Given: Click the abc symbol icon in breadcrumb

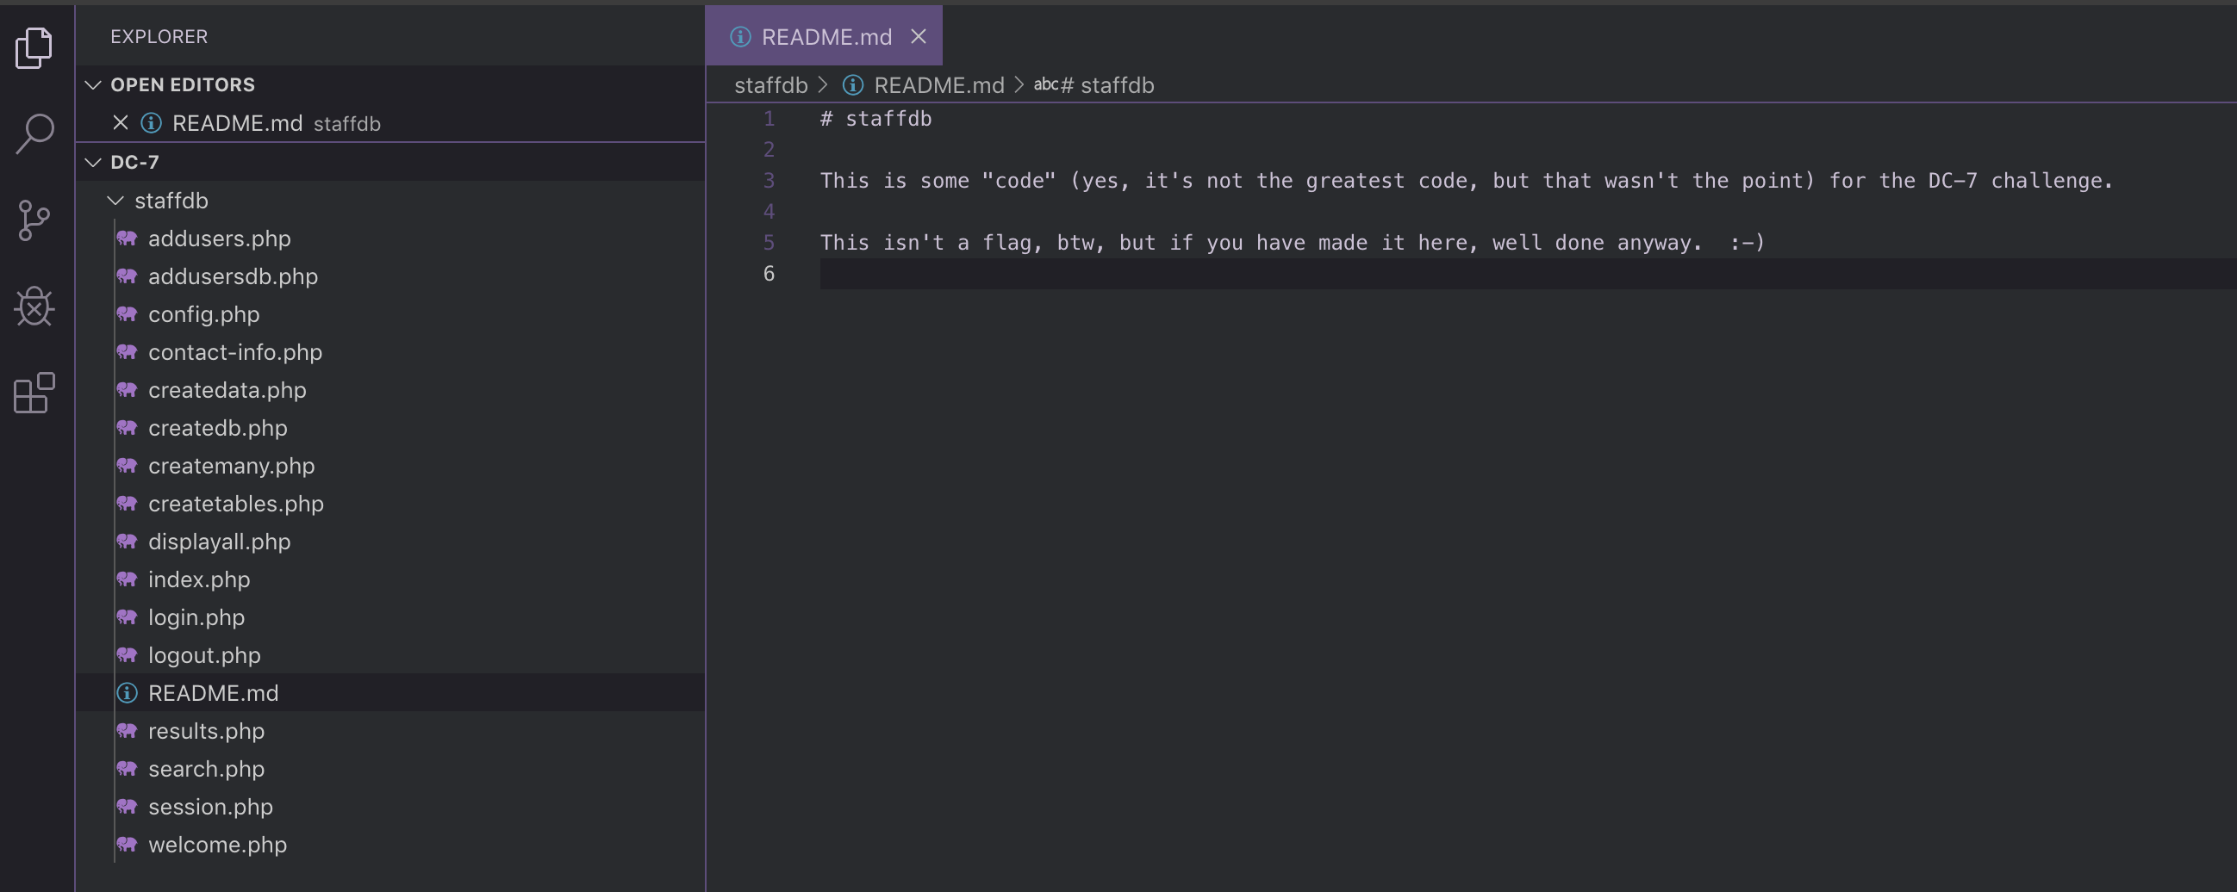Looking at the screenshot, I should (1045, 85).
